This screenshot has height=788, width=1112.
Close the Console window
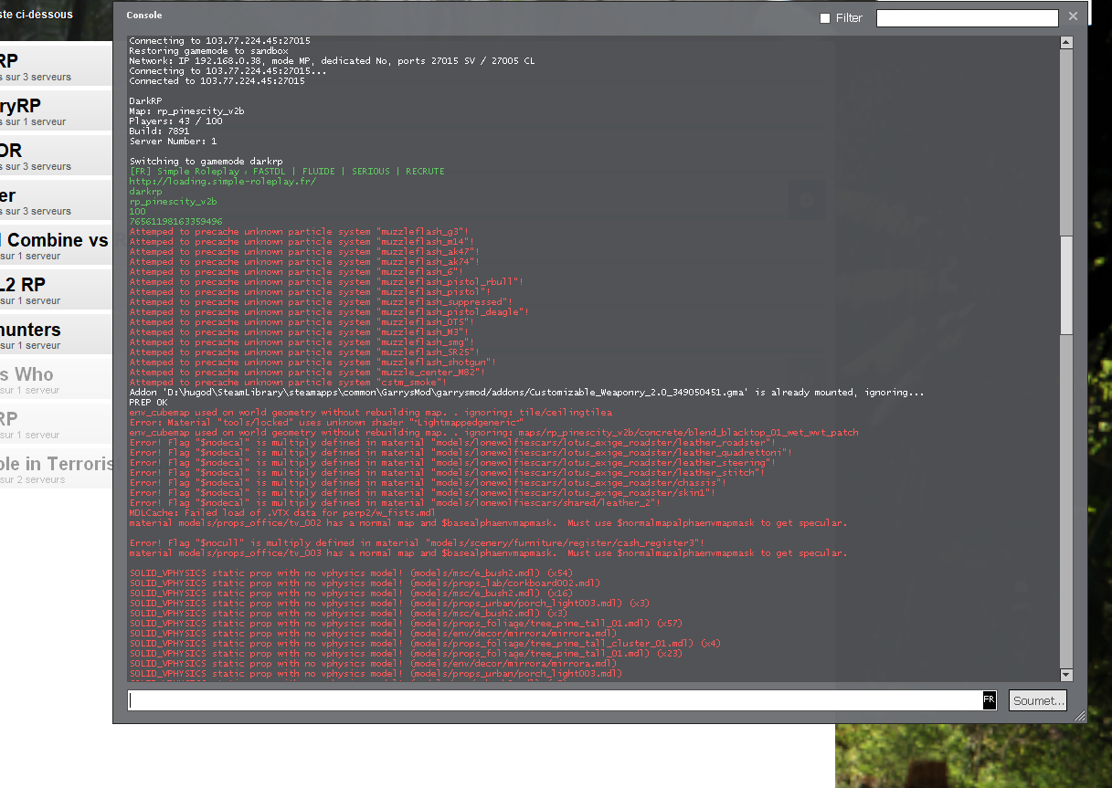click(1074, 16)
